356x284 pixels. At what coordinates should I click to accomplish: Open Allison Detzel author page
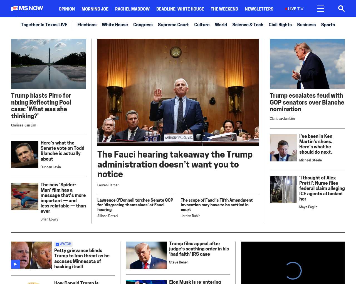pos(108,216)
